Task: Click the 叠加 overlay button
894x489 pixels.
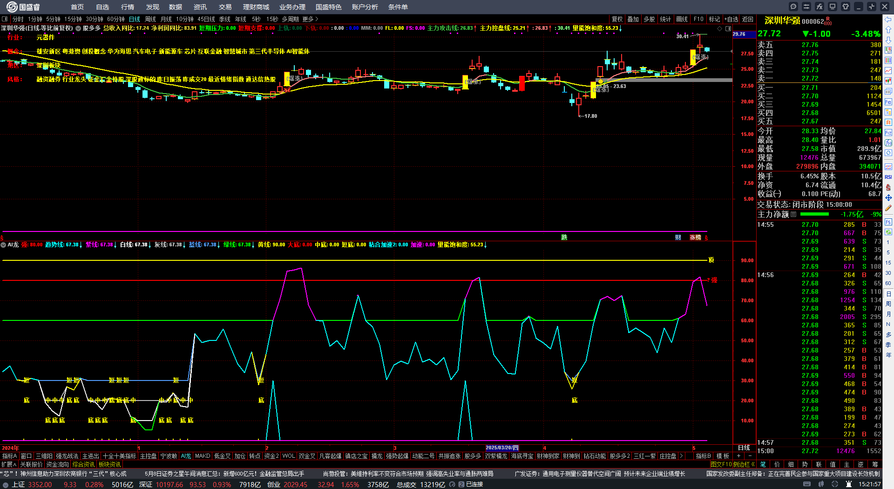Action: tap(633, 19)
